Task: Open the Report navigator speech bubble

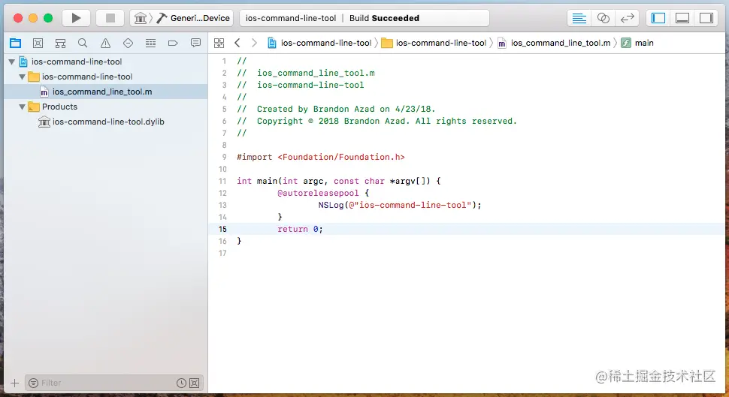Action: pyautogui.click(x=195, y=44)
